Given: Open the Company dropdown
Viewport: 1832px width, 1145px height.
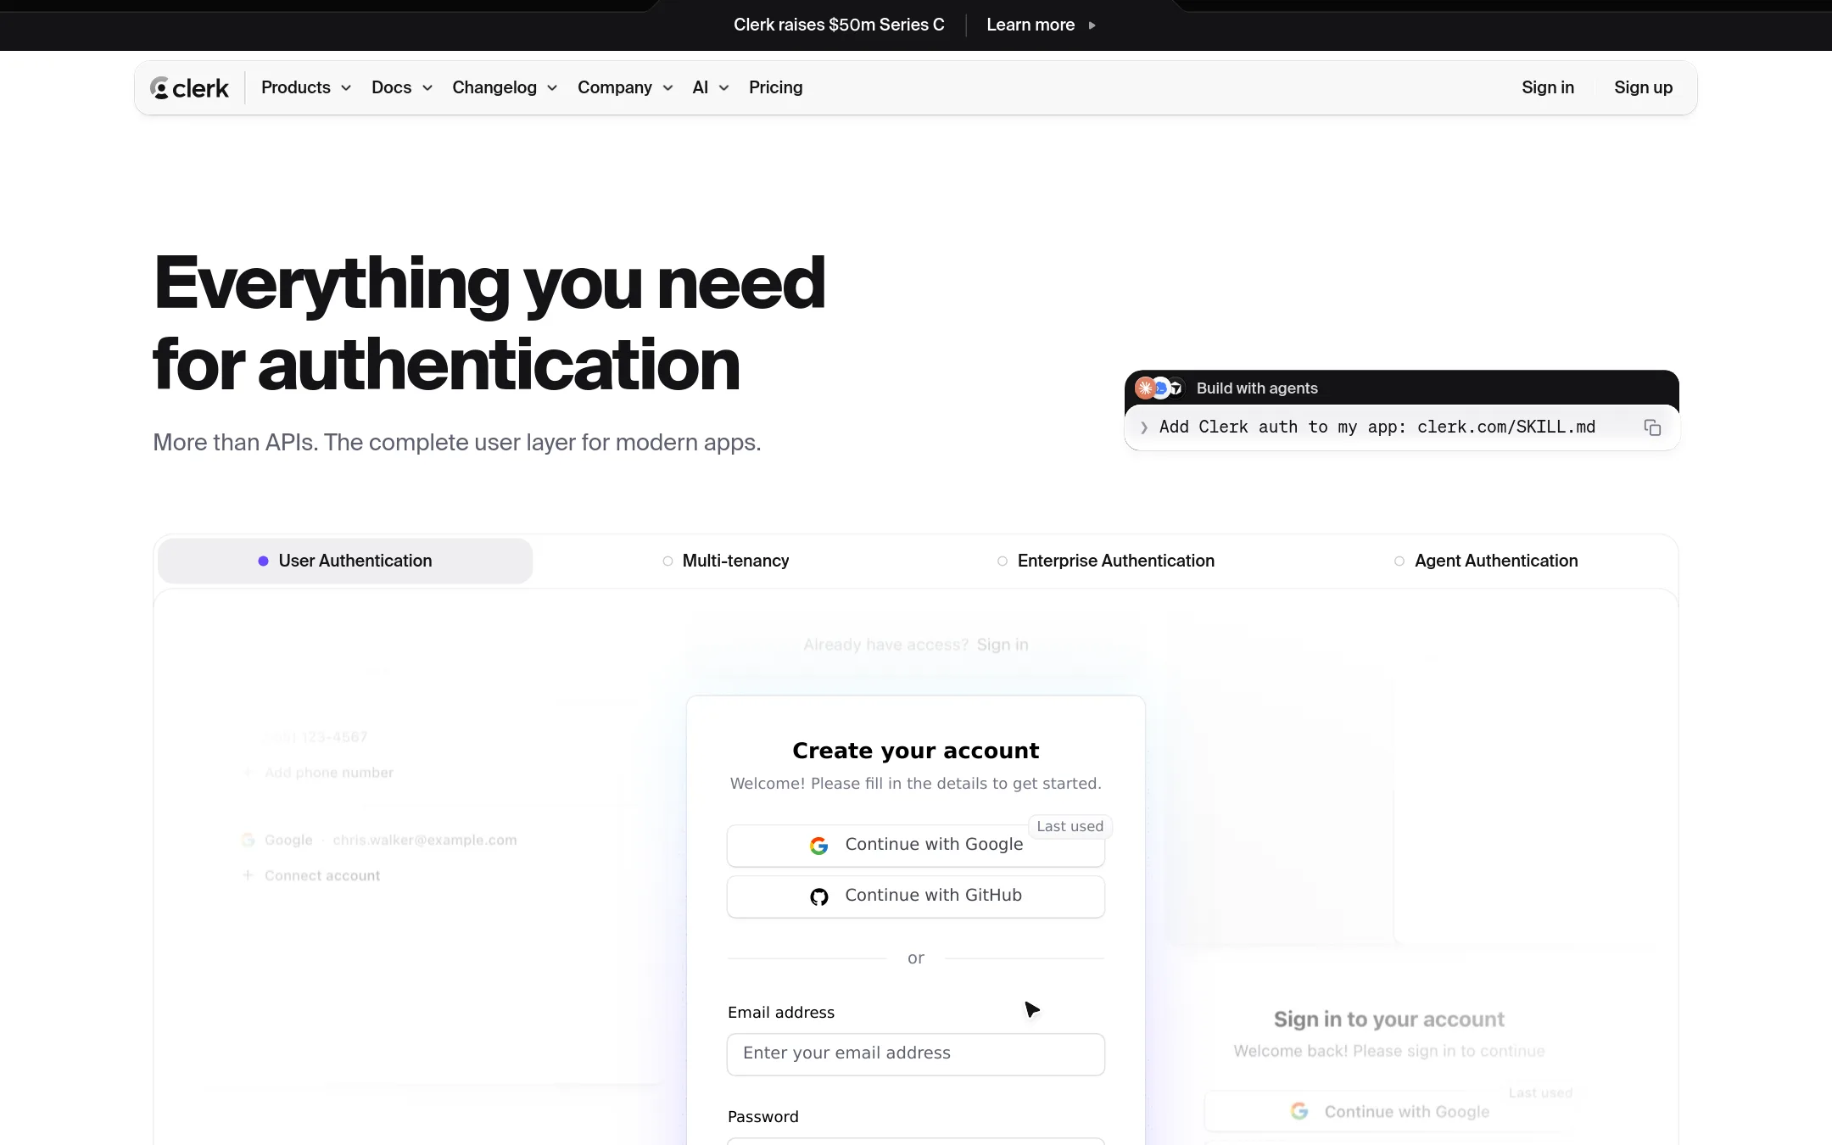Looking at the screenshot, I should pos(625,87).
